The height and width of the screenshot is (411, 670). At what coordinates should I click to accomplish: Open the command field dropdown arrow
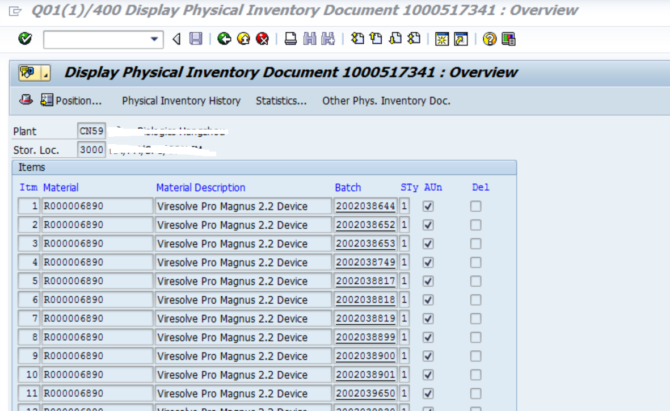coord(154,39)
